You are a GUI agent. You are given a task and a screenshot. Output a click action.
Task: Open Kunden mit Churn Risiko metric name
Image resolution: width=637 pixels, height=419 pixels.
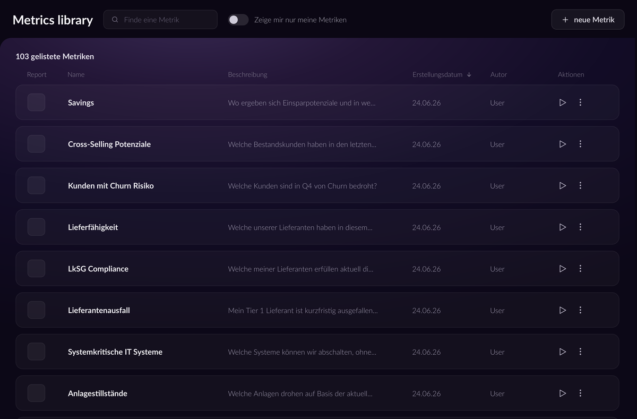(111, 185)
